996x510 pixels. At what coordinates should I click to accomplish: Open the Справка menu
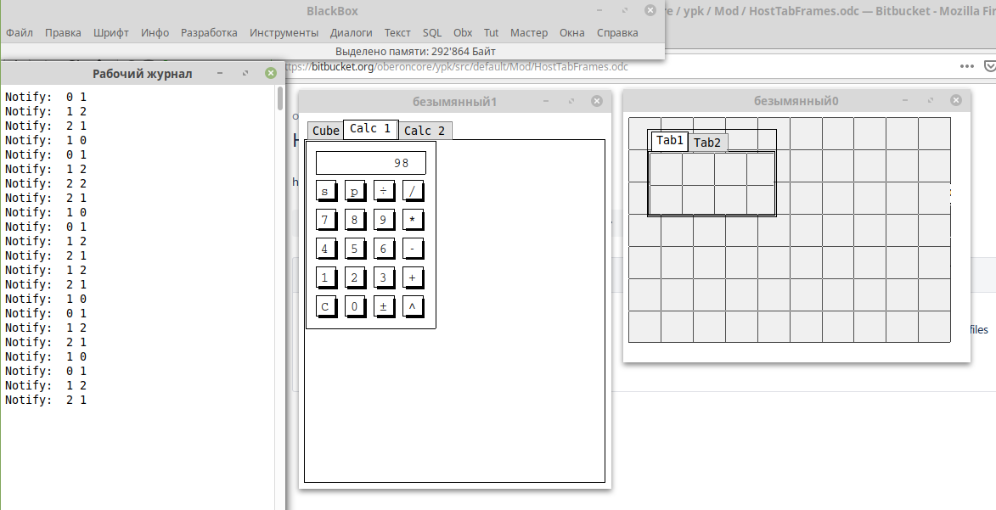point(617,33)
